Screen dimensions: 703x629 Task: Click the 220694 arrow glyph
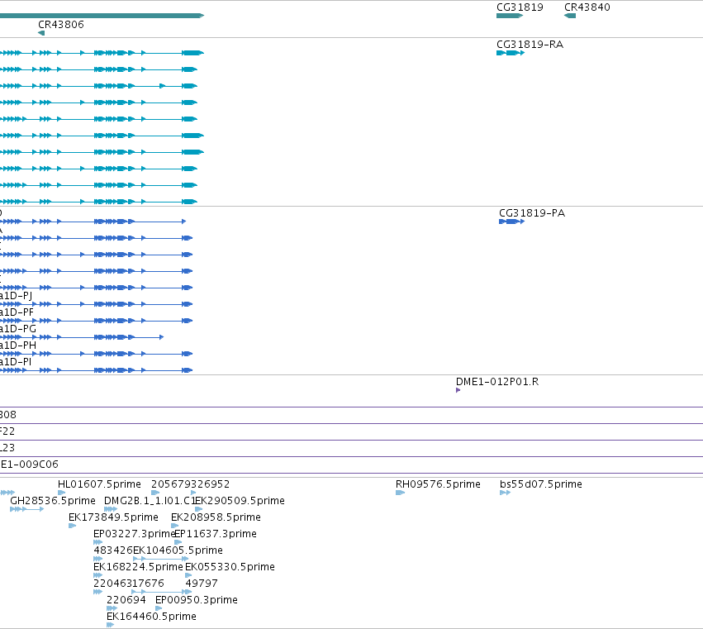pos(112,609)
